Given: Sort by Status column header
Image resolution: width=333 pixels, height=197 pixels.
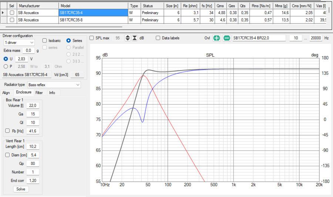Looking at the screenshot, I should point(152,6).
